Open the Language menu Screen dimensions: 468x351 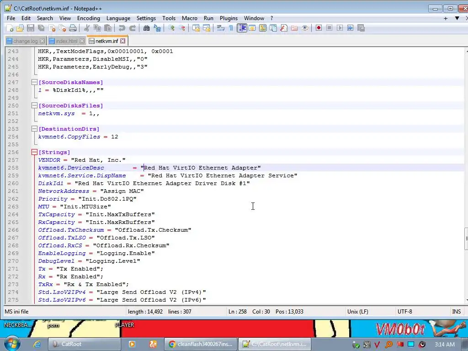point(118,18)
